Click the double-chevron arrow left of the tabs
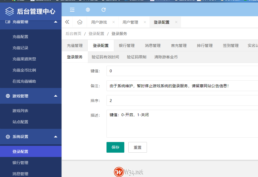 [x=67, y=22]
